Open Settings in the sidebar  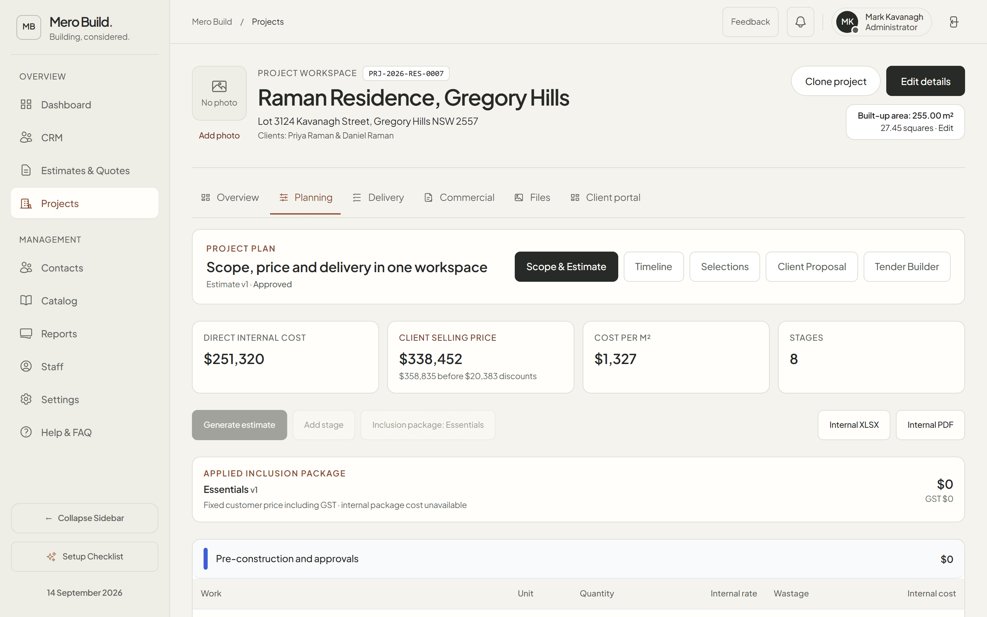tap(84, 399)
